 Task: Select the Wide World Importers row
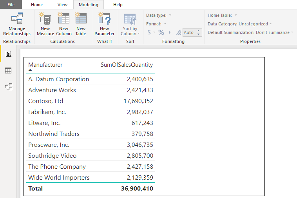[x=91, y=178]
